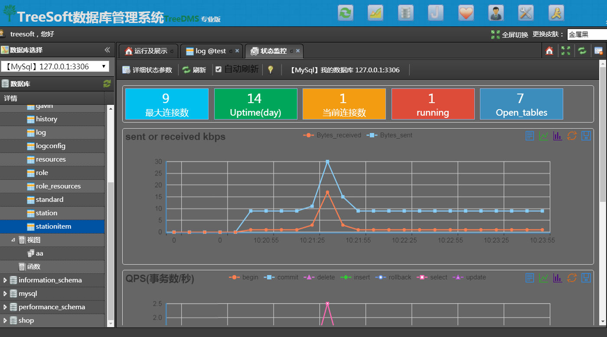Toggle the commit legend series

coord(281,277)
